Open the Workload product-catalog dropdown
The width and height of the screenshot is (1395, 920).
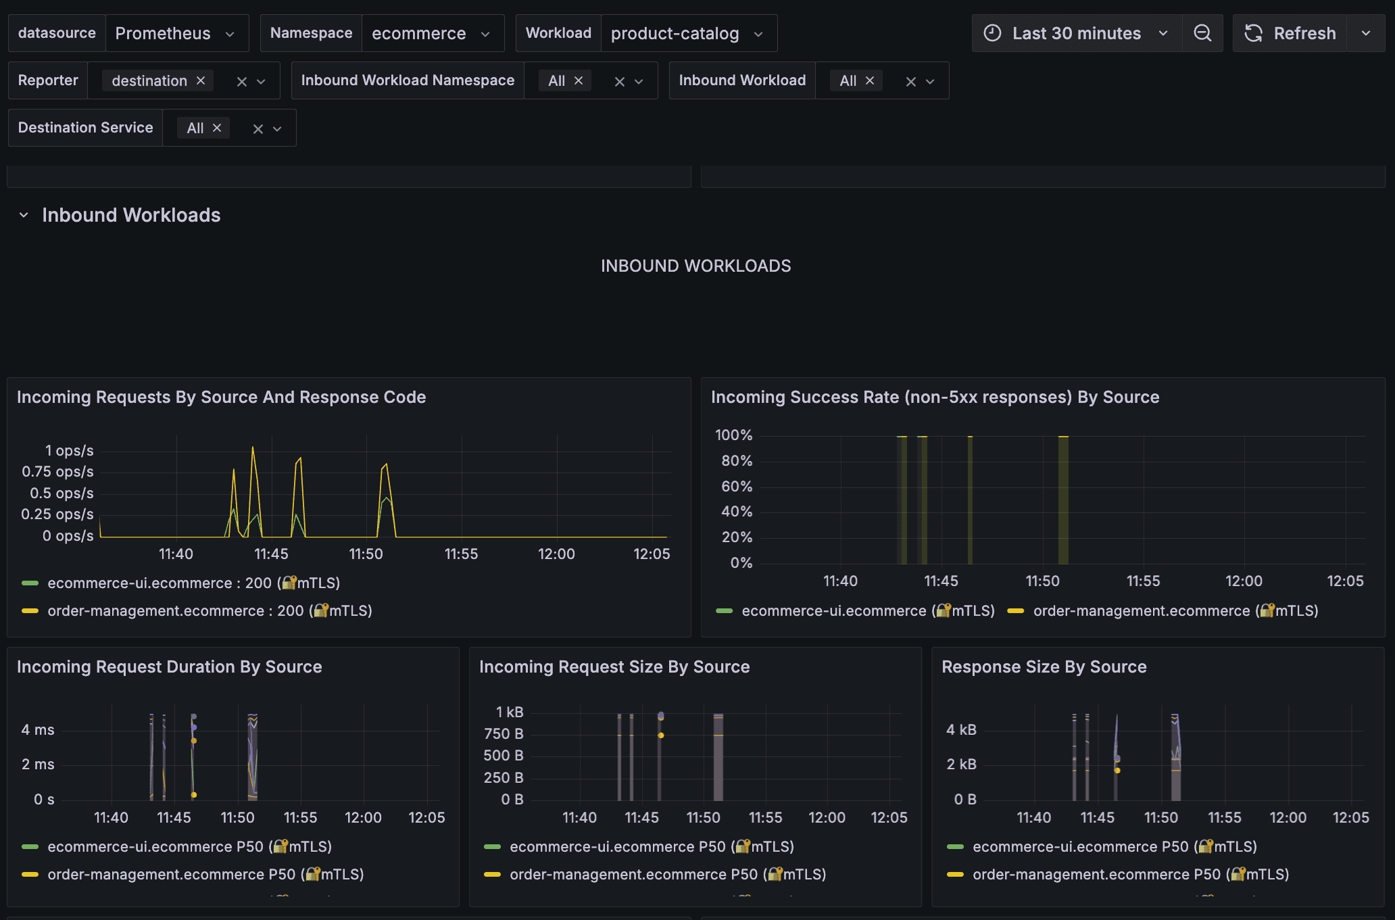click(689, 33)
